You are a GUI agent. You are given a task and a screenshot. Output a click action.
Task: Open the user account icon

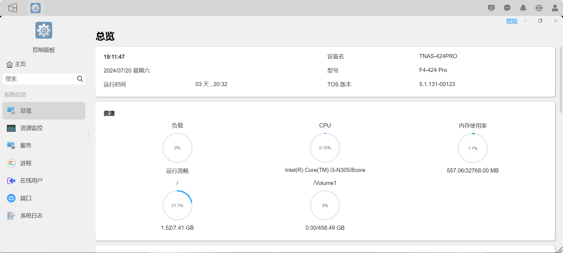click(555, 8)
